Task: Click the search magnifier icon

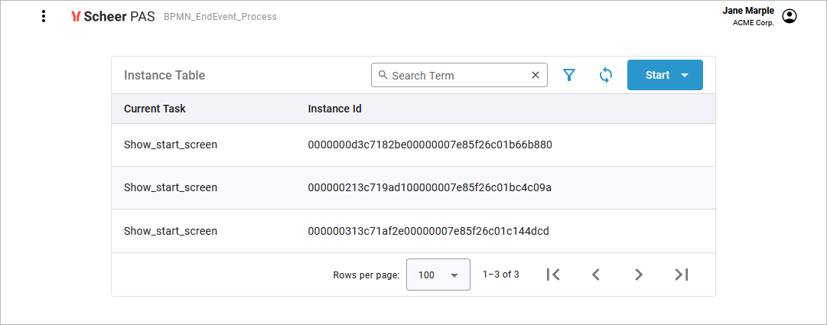Action: pos(383,75)
